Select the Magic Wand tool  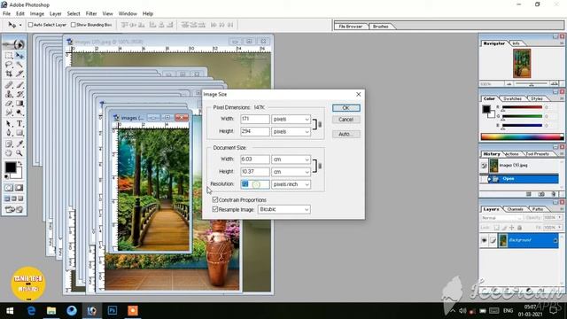coord(19,65)
